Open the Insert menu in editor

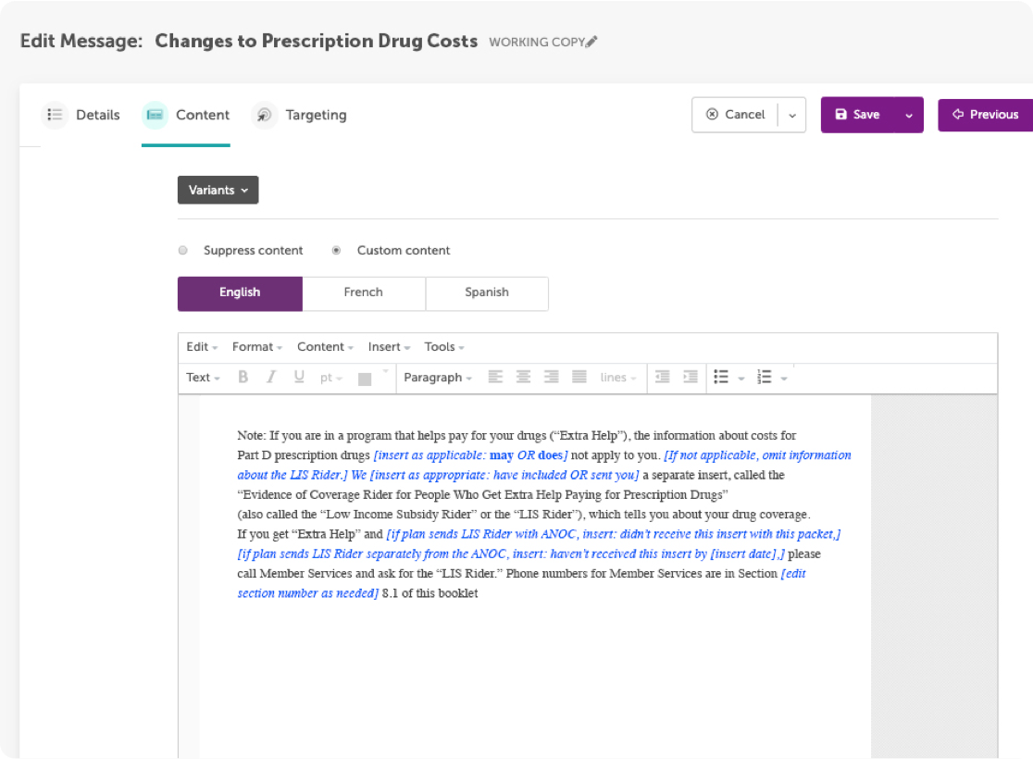[389, 347]
